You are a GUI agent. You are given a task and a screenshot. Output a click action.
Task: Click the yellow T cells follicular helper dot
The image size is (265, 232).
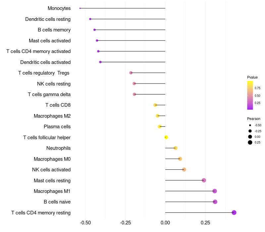pos(166,137)
